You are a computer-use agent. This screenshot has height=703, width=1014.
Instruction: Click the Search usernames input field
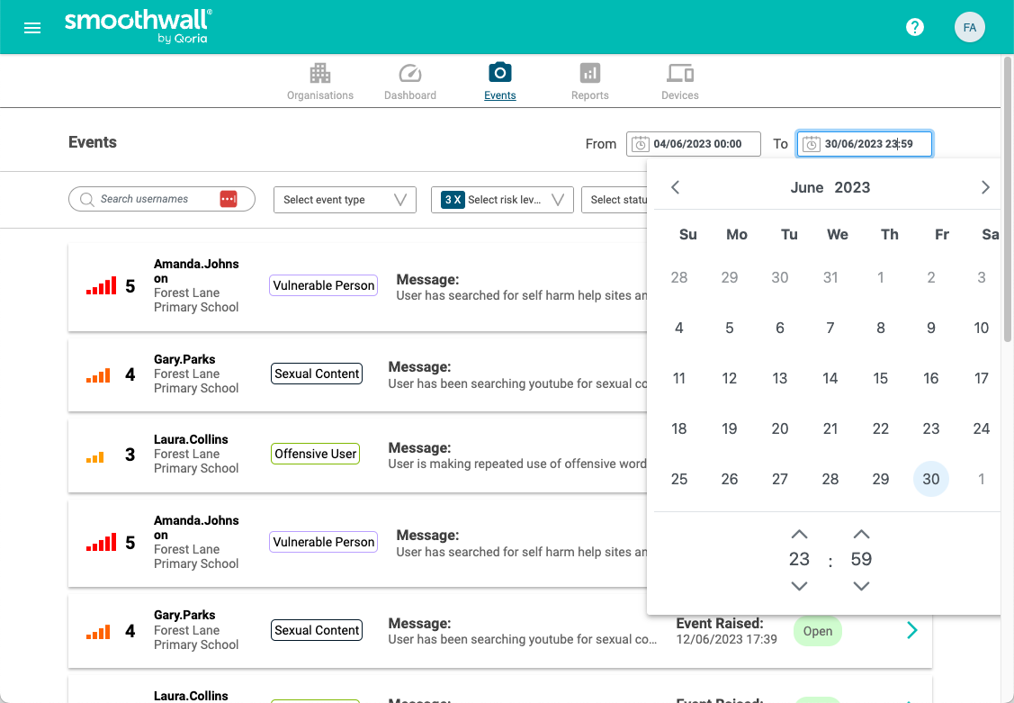pyautogui.click(x=153, y=199)
